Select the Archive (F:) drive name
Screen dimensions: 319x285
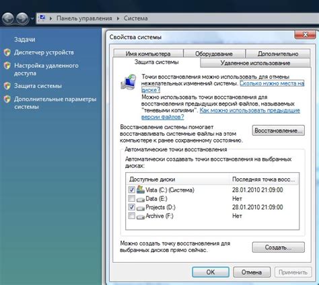point(159,216)
